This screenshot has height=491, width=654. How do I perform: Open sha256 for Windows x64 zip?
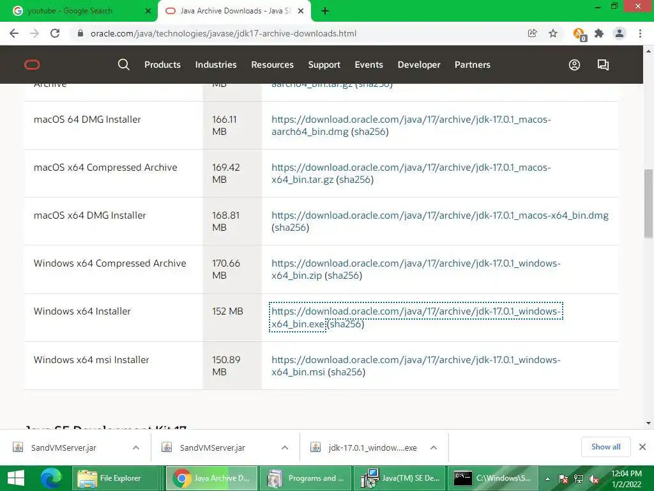click(344, 276)
